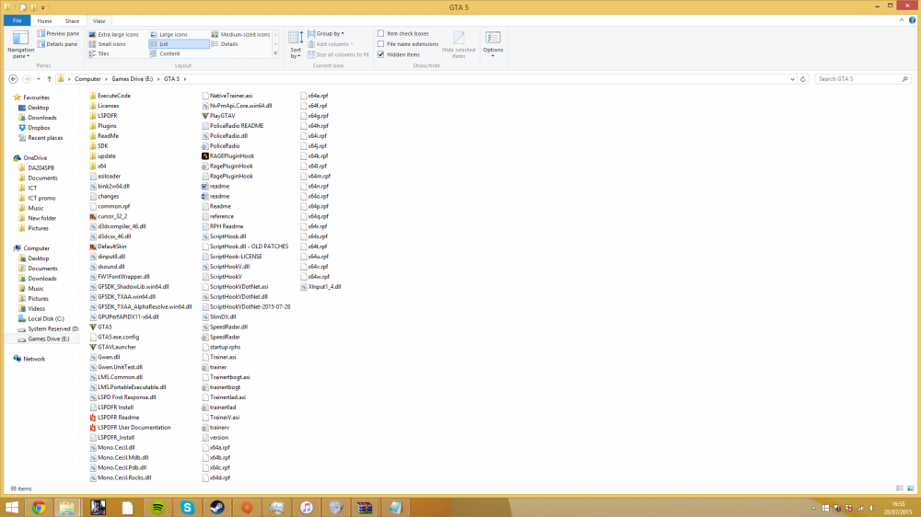Switch to the Share ribbon tab
This screenshot has height=517, width=921.
tap(72, 20)
